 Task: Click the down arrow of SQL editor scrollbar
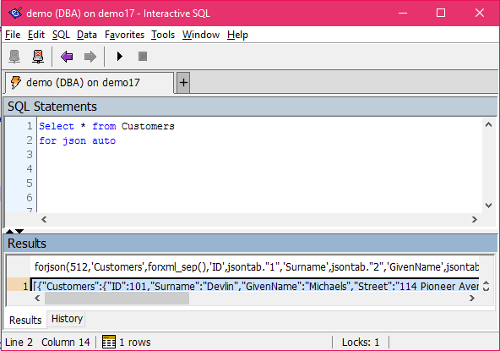click(x=488, y=206)
